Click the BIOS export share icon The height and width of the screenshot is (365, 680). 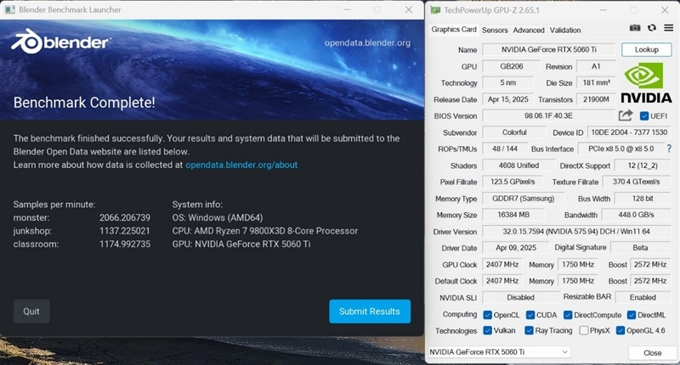pos(626,115)
